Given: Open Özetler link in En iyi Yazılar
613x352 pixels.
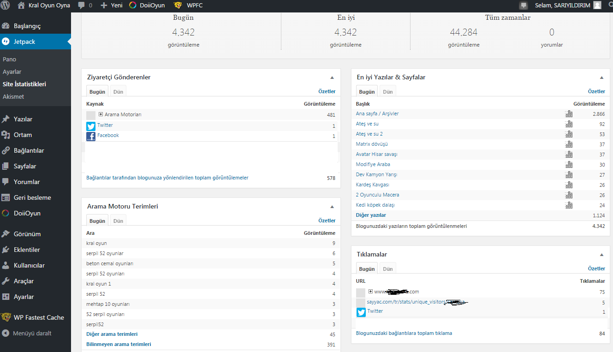Looking at the screenshot, I should 596,91.
